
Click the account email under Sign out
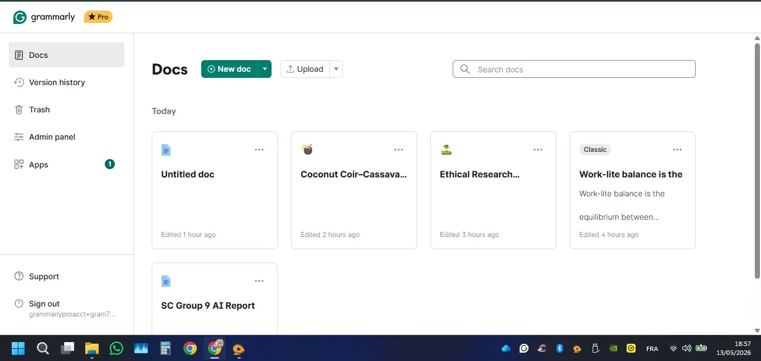72,314
